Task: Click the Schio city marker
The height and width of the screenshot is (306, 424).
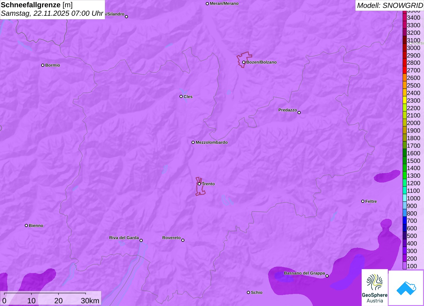Action: (248, 292)
